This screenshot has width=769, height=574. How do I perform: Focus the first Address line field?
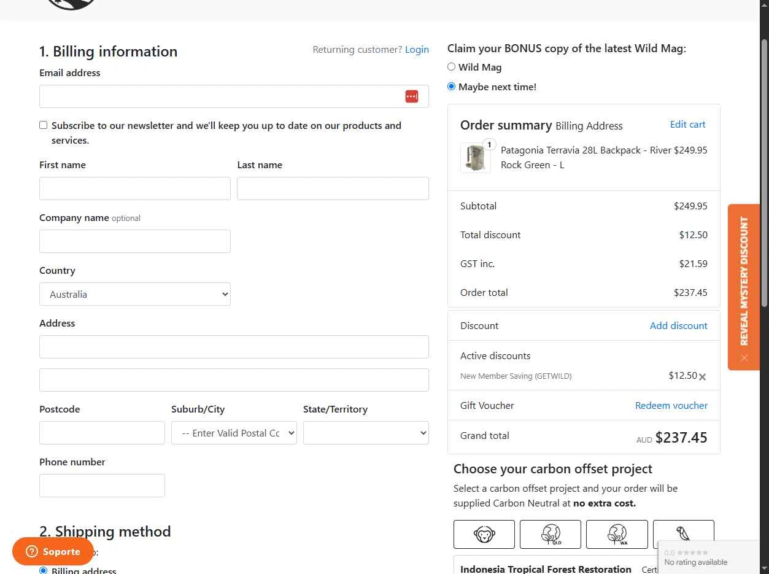click(x=234, y=347)
